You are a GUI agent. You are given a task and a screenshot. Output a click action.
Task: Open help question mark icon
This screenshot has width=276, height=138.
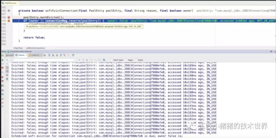click(3, 107)
